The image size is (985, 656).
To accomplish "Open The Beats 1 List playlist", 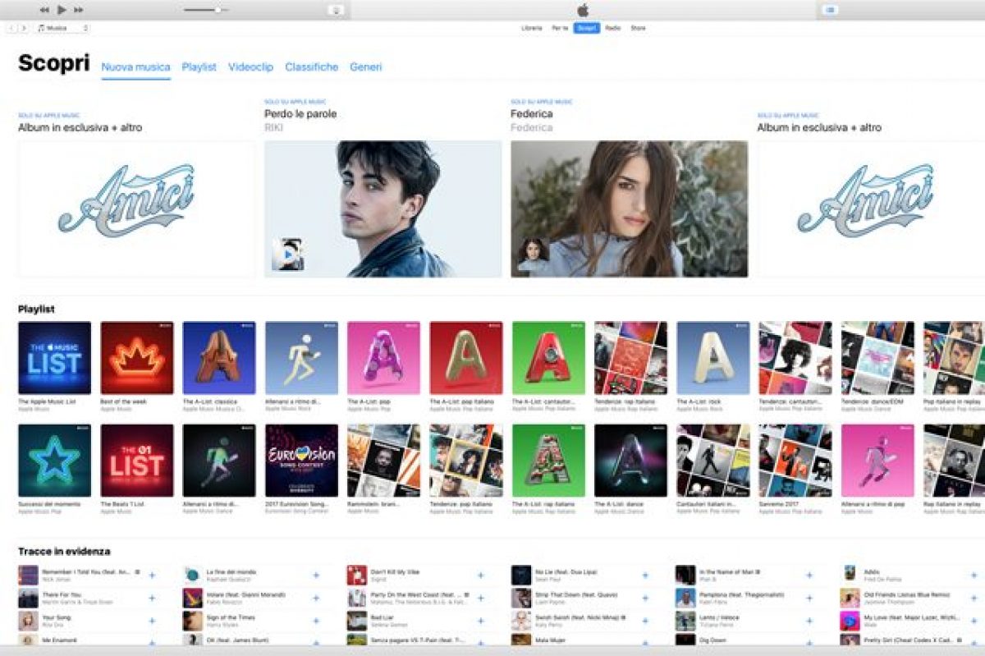I will pos(137,461).
